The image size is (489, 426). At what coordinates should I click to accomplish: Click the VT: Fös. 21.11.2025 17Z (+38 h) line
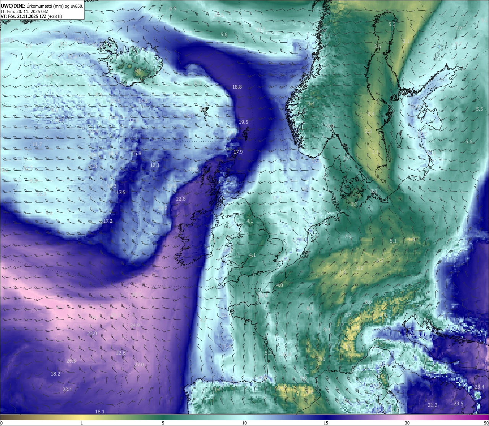tap(31, 16)
